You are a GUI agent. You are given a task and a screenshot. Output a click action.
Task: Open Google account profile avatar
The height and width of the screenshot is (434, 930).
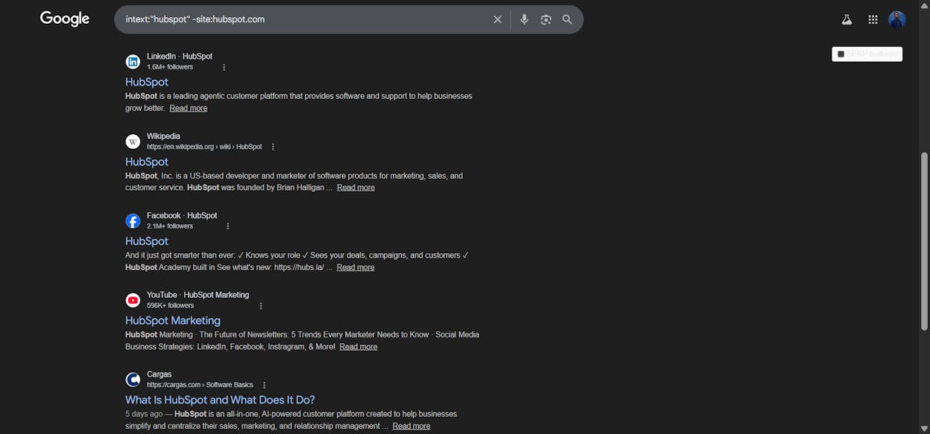(897, 20)
